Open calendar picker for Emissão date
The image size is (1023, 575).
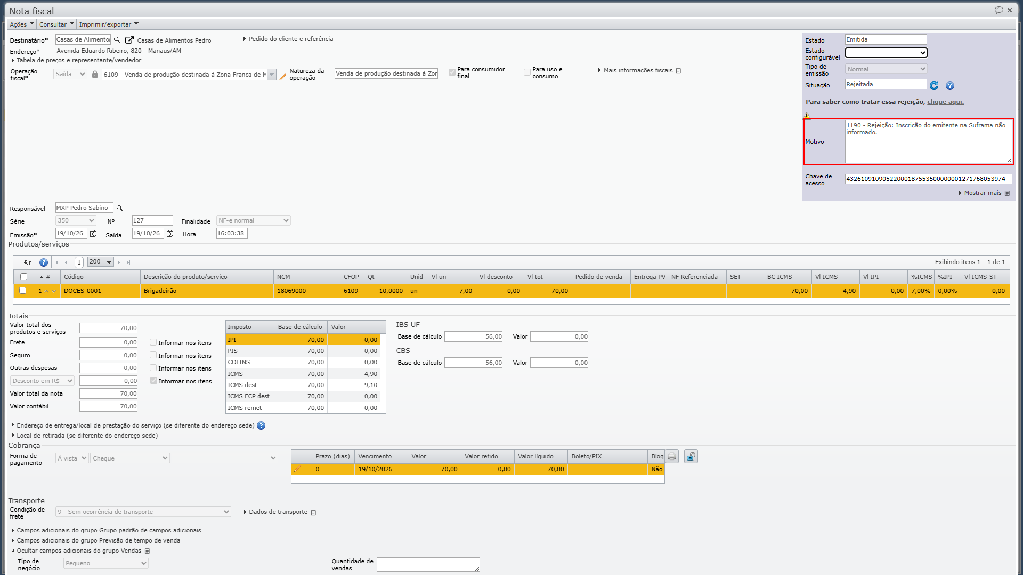[93, 234]
